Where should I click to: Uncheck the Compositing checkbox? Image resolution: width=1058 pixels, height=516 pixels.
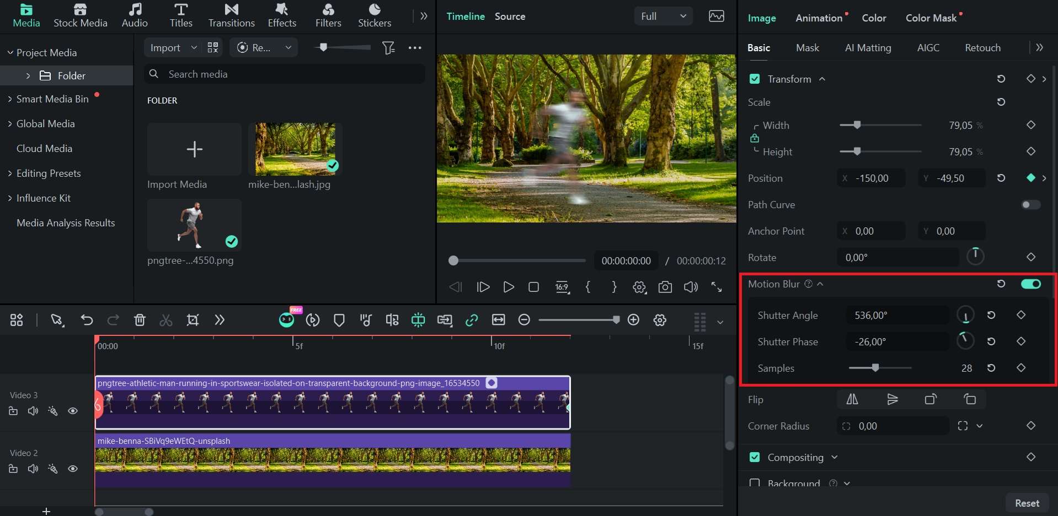pos(755,458)
